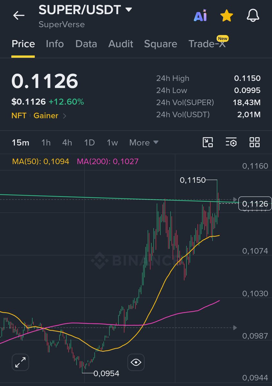
Task: Go back with the left arrow
Action: coord(19,15)
